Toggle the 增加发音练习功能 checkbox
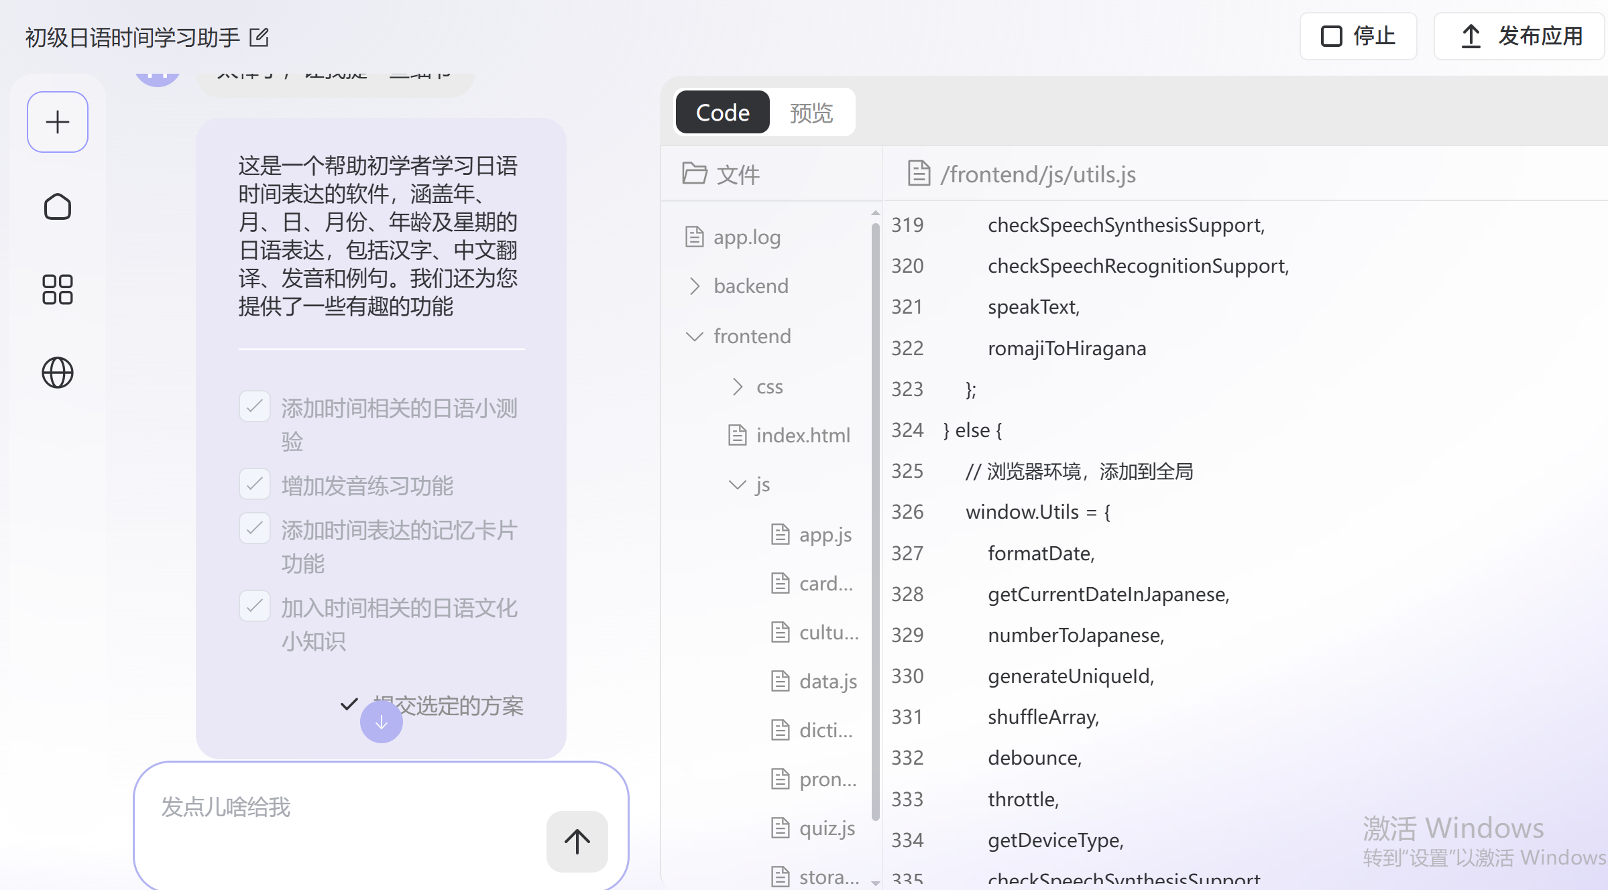Viewport: 1608px width, 890px height. click(x=255, y=484)
